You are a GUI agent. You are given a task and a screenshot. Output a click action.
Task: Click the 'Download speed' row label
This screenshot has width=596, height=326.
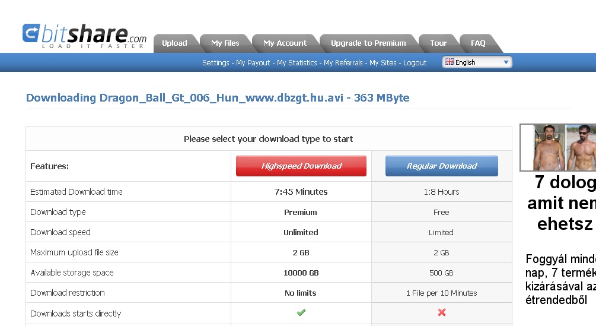[x=60, y=232]
